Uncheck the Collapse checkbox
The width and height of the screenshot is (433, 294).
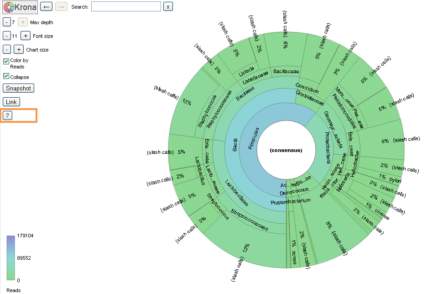coord(6,77)
